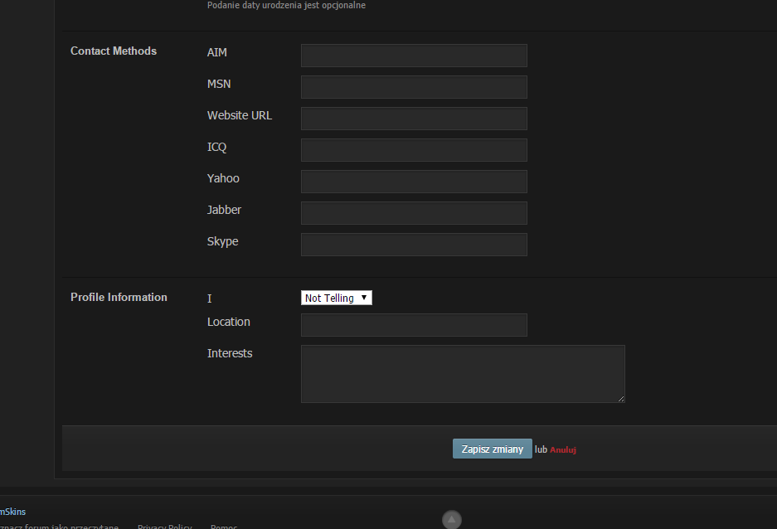This screenshot has height=529, width=777.
Task: Open the Pomoc help link
Action: click(223, 526)
